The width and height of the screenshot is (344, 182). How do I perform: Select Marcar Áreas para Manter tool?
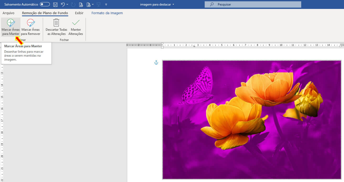click(10, 27)
